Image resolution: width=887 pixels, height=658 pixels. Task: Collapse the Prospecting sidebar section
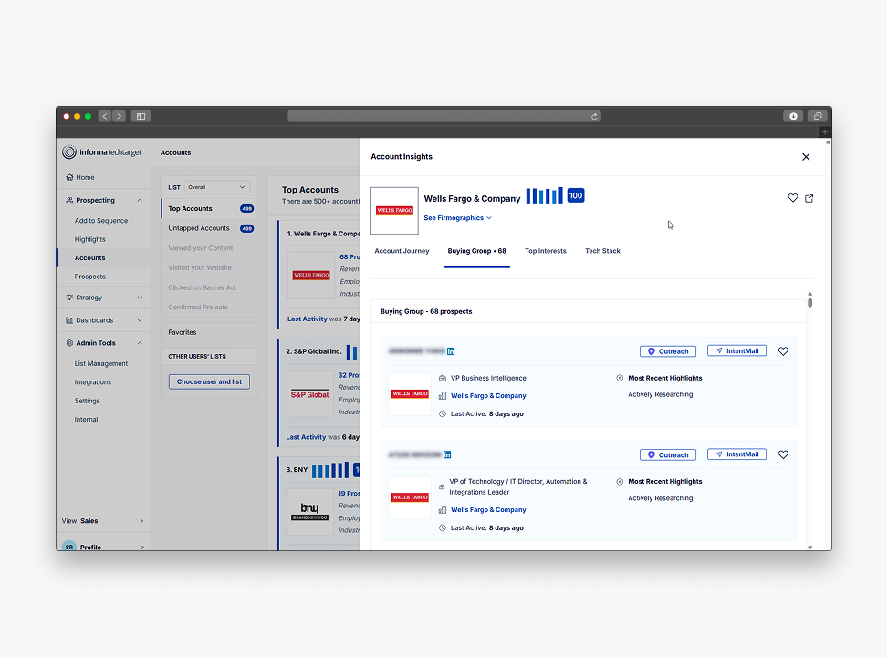click(140, 200)
